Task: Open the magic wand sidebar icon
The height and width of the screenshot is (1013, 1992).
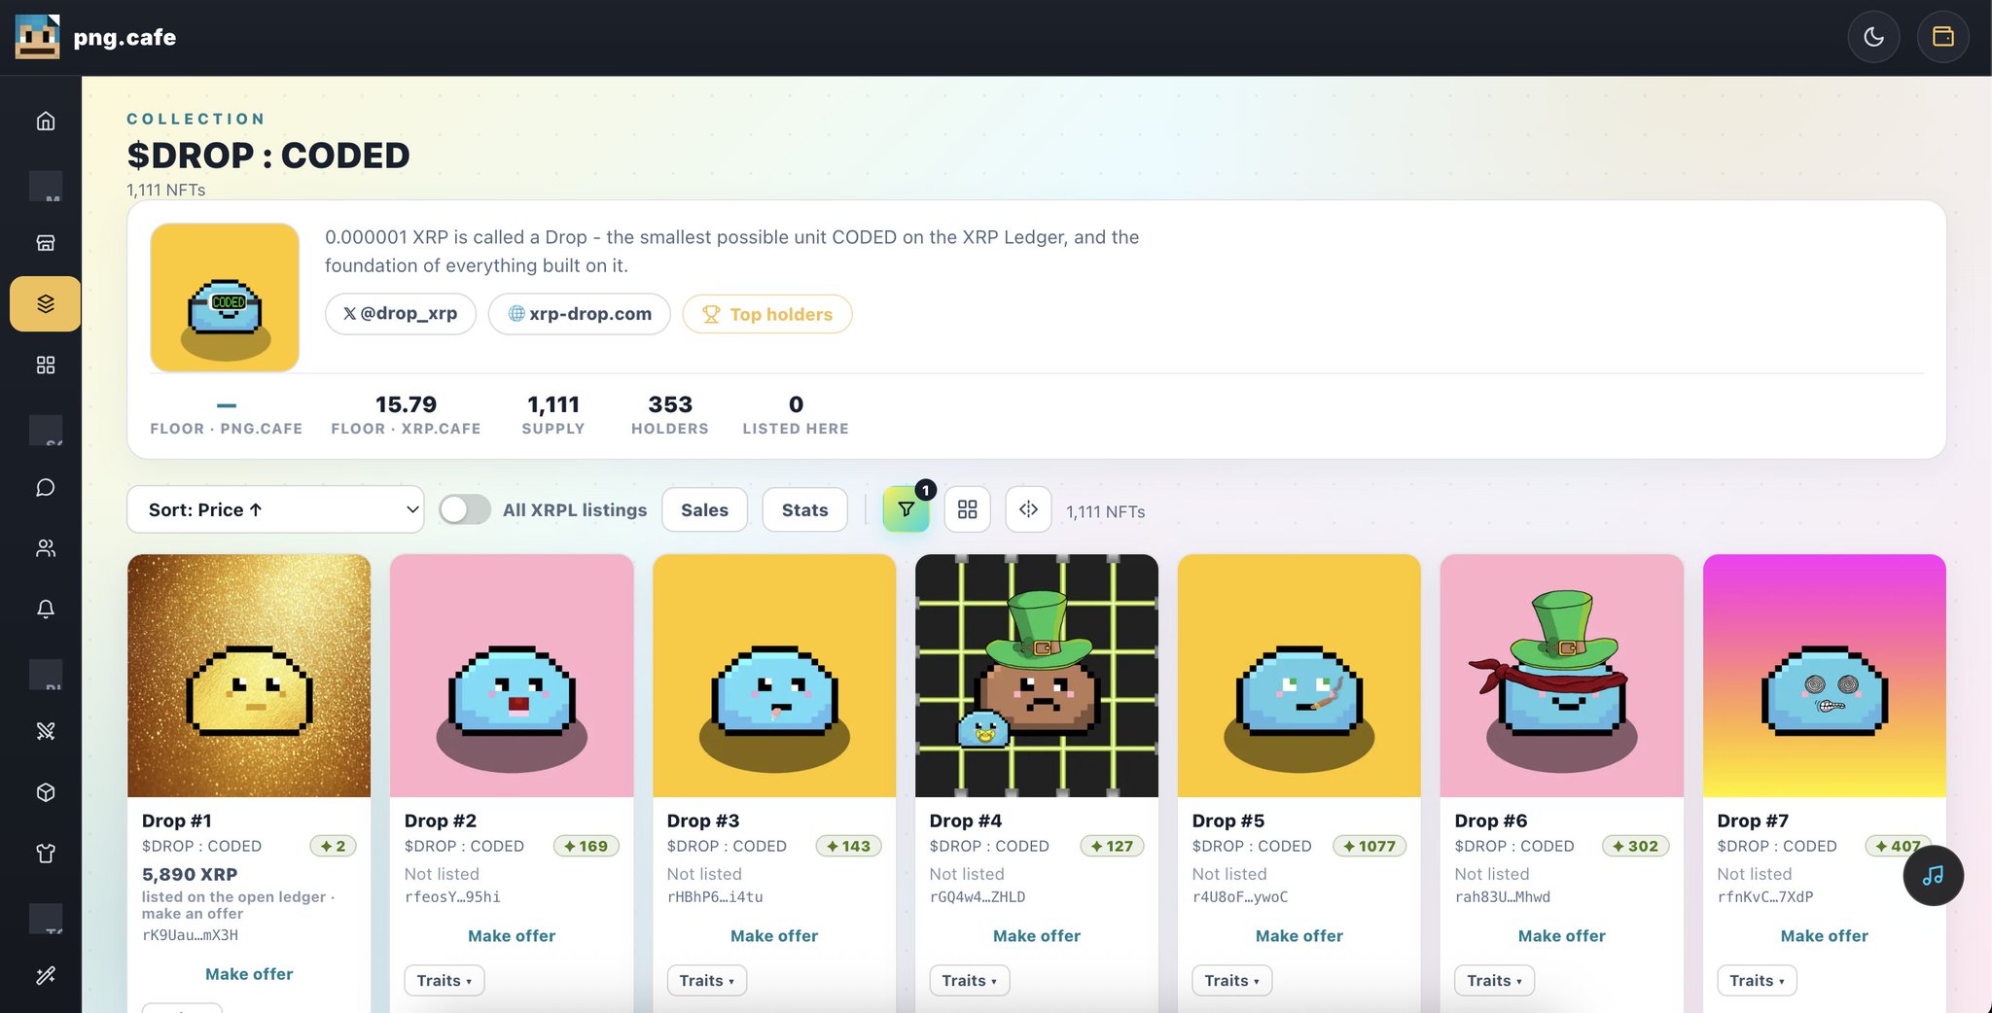Action: coord(46,975)
